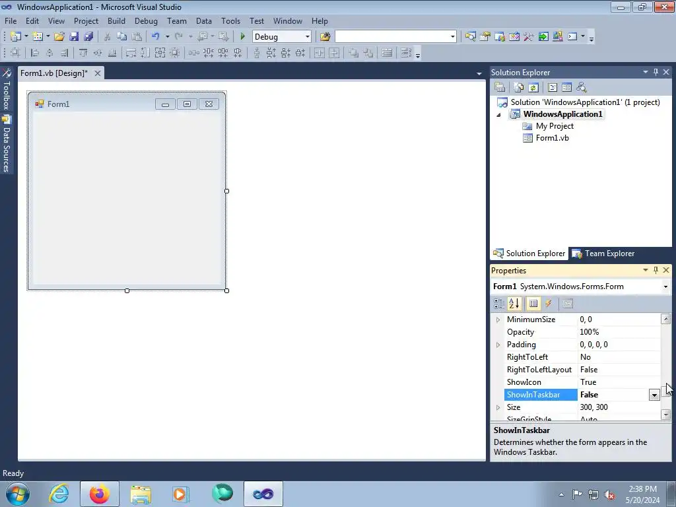Click View Class Diagram icon in Solution Explorer
Viewport: 676px width, 507px height.
pyautogui.click(x=582, y=88)
